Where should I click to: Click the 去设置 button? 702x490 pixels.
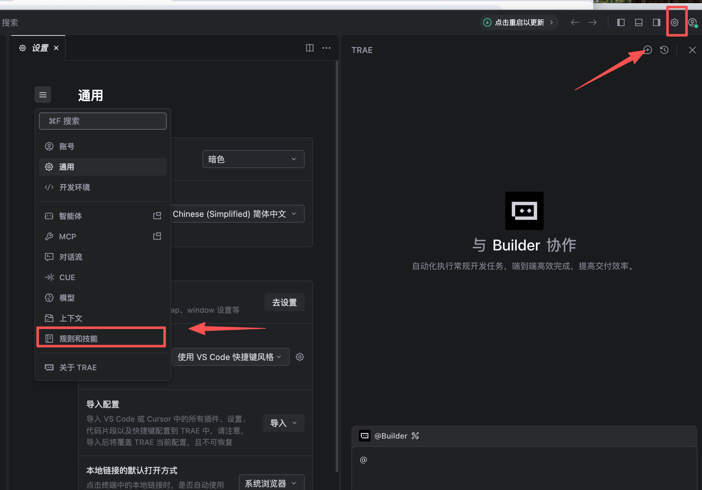284,302
